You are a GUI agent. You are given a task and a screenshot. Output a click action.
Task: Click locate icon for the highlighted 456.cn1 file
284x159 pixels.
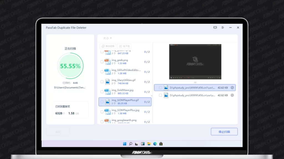(x=232, y=88)
